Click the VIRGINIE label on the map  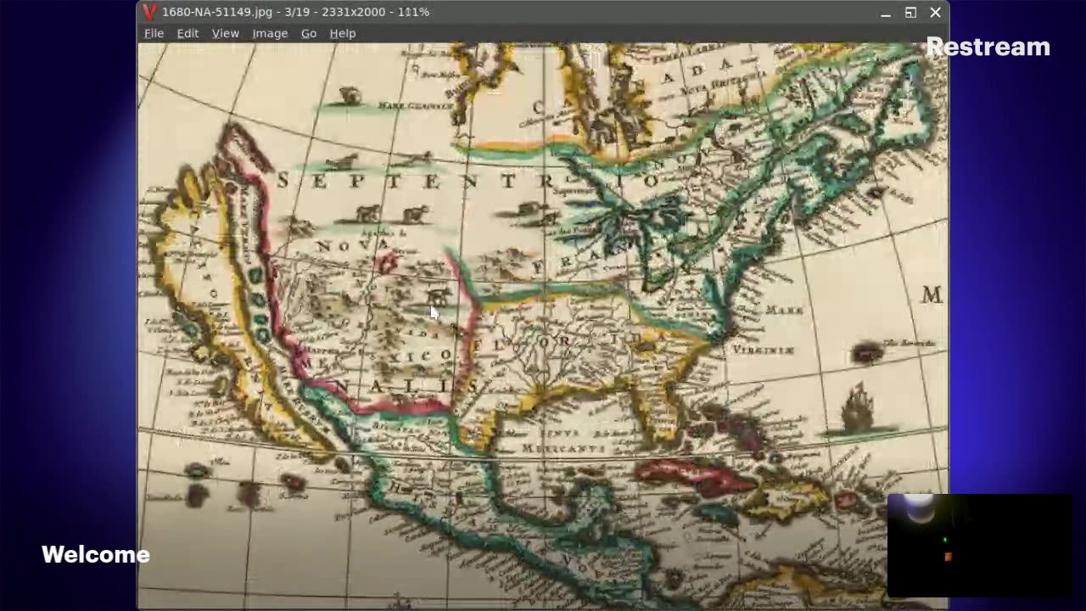(x=763, y=350)
